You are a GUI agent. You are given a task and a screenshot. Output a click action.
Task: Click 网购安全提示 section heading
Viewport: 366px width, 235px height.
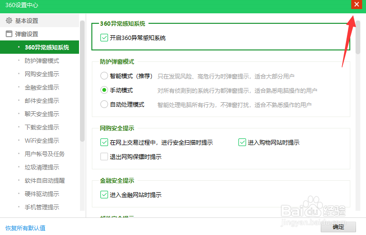(x=117, y=128)
